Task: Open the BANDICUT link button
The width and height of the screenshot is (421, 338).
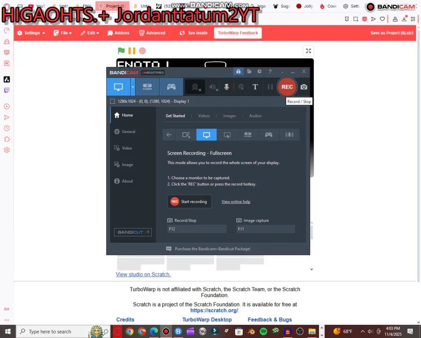Action: tap(133, 232)
